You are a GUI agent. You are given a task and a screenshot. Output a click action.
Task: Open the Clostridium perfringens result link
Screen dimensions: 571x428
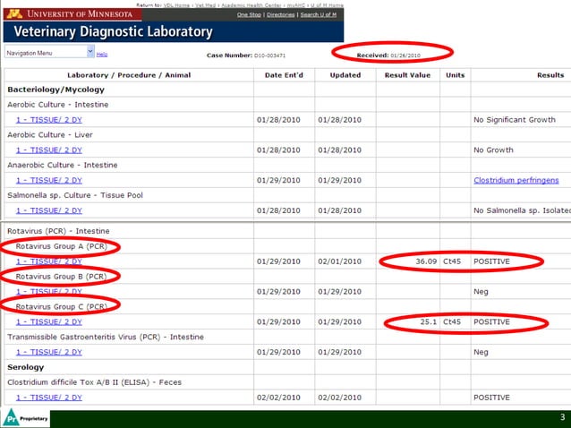click(516, 180)
